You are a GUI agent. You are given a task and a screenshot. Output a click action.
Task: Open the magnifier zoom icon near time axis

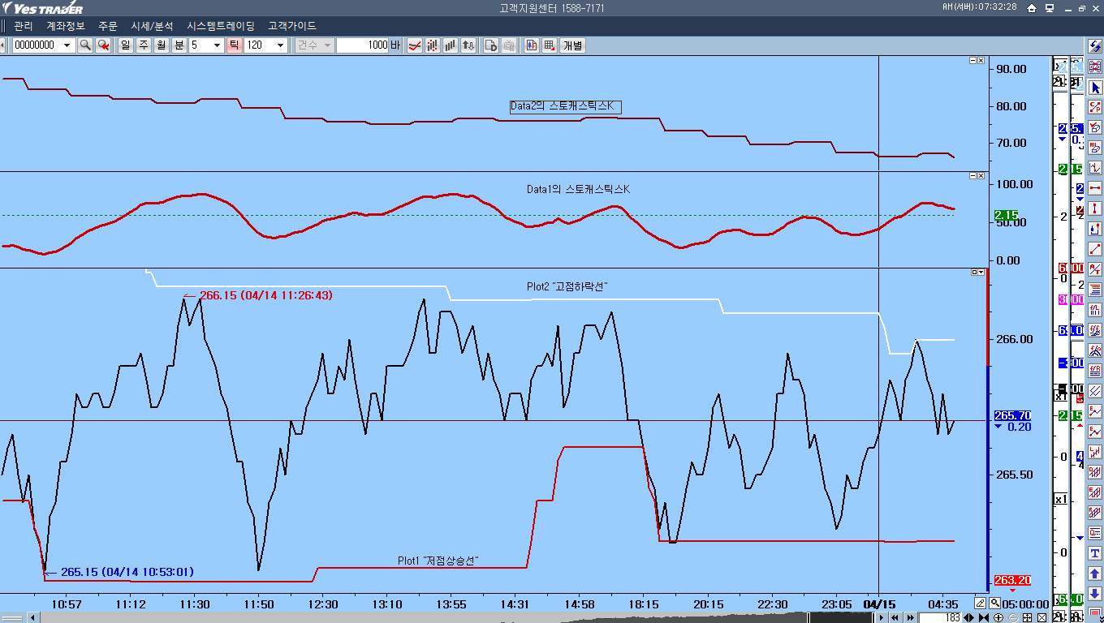994,604
